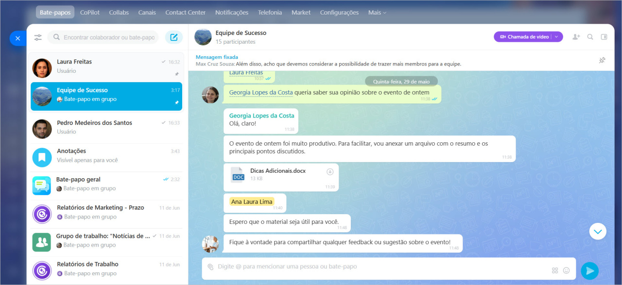Click the pin icon on Laura Freitas row
Viewport: 622px width, 285px height.
pyautogui.click(x=177, y=74)
